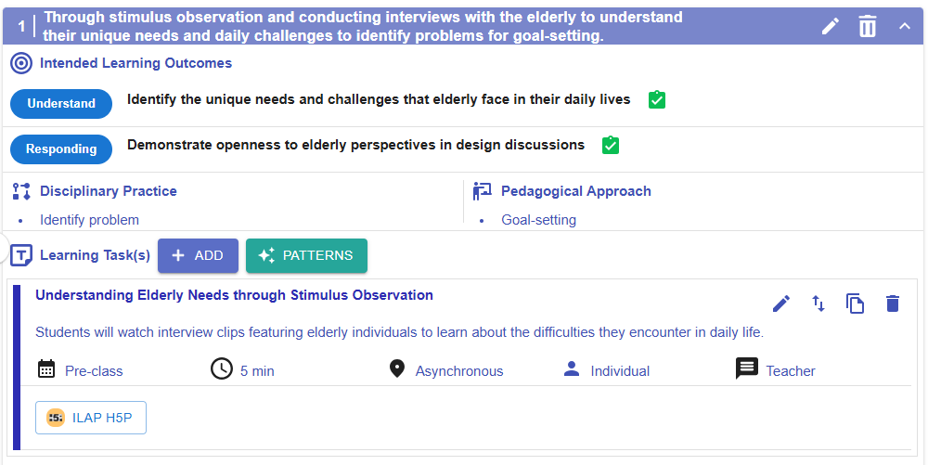Screen dimensions: 928x465
Task: Edit the learning task with pencil icon
Action: coord(781,304)
